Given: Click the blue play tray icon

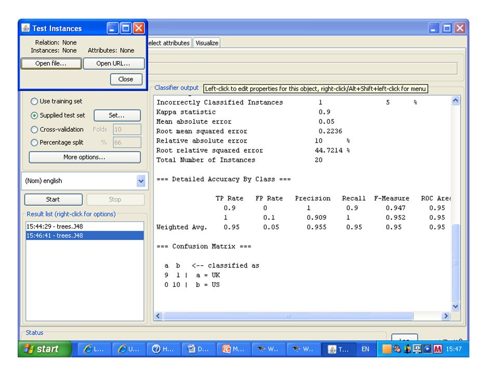Looking at the screenshot, I should click(x=428, y=349).
